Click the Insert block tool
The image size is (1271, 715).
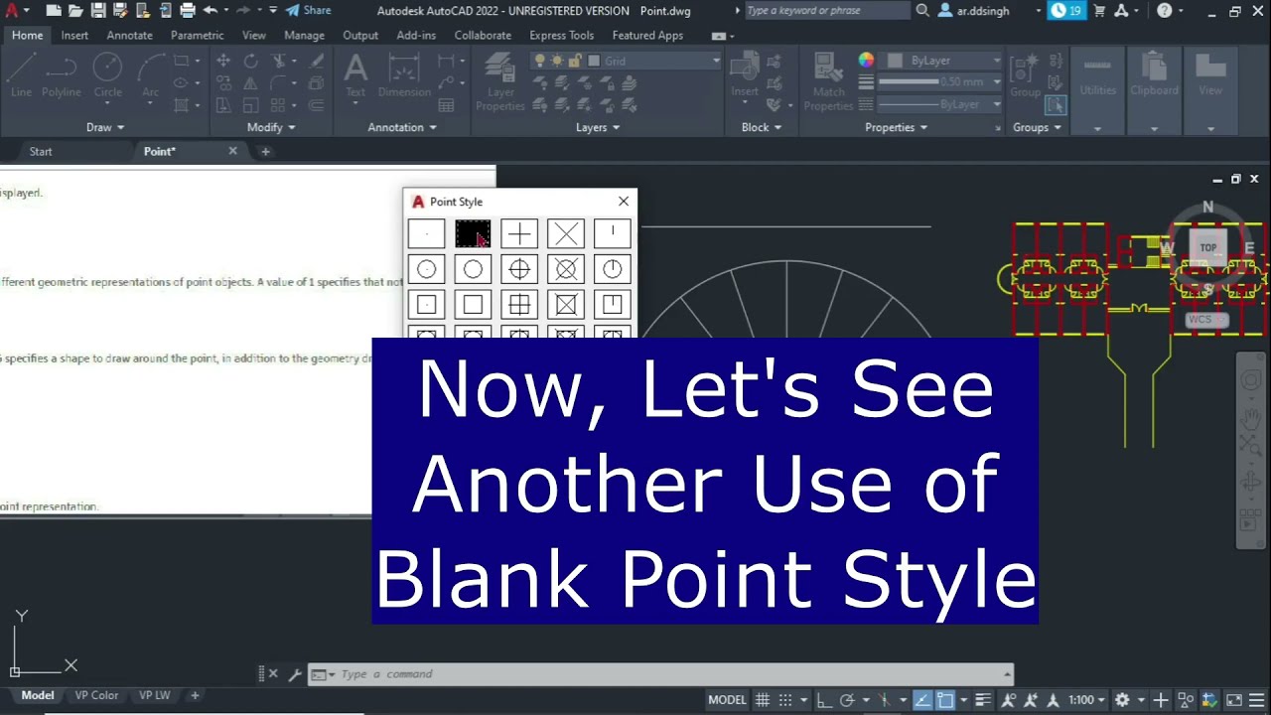[x=745, y=75]
